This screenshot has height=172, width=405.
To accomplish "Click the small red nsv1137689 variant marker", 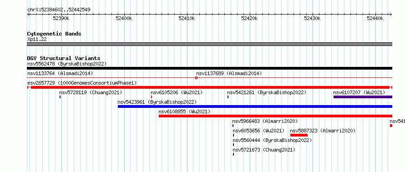I will (x=197, y=78).
